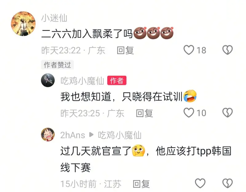Screen dimensions: 246x192
Task: Open username 小迷仙 profile link
Action: point(54,18)
